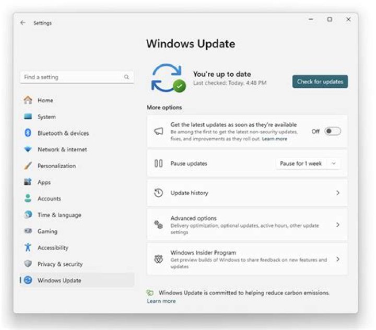
Task: Open the Windows Insider Program row
Action: 247,260
